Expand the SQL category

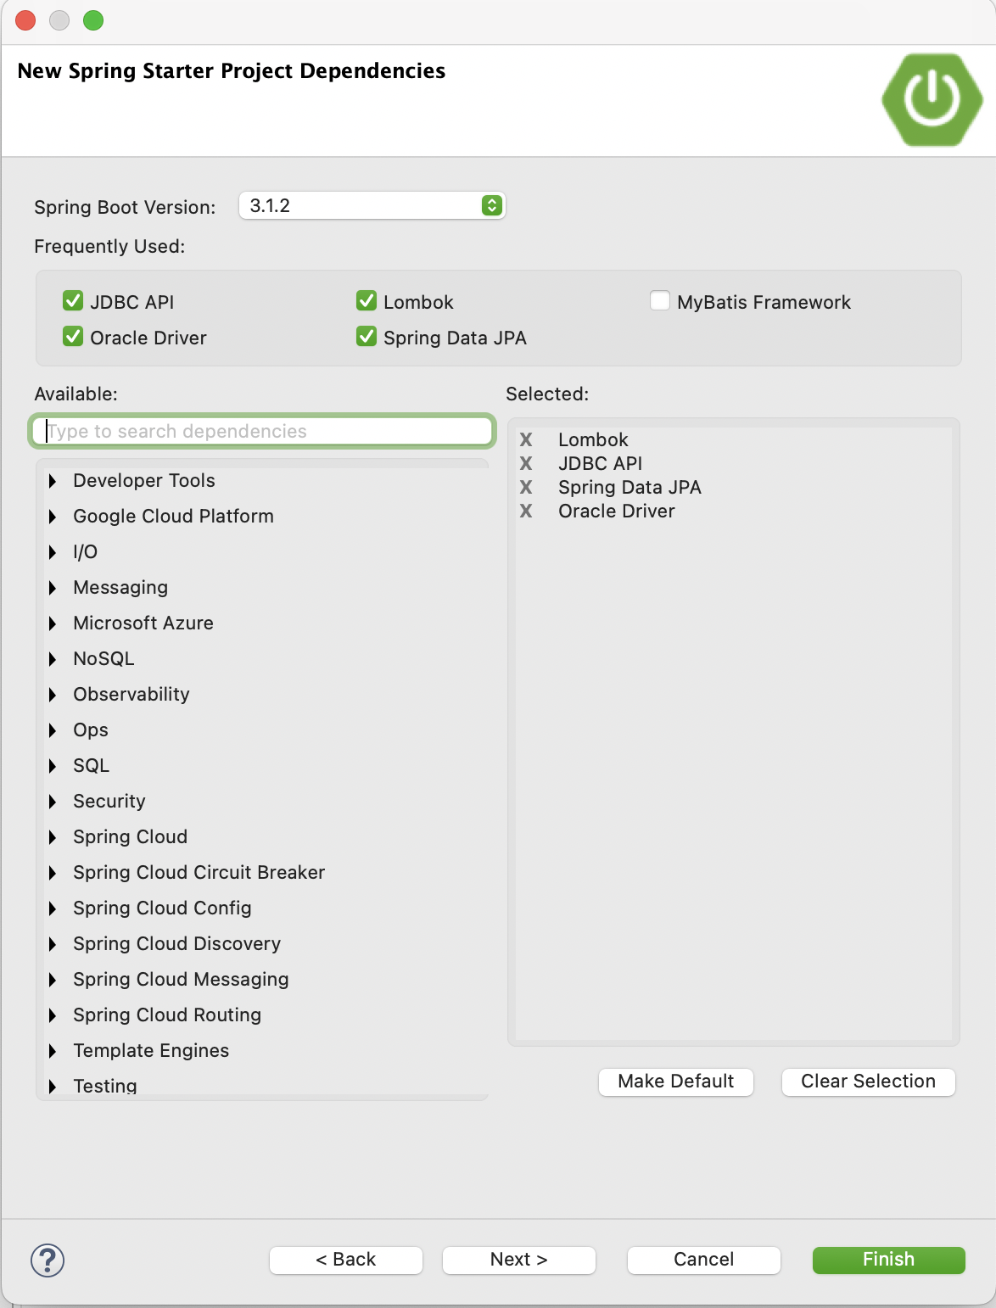click(53, 766)
